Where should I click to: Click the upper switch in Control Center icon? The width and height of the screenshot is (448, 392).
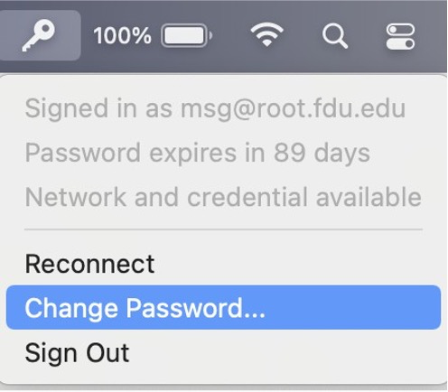400,30
